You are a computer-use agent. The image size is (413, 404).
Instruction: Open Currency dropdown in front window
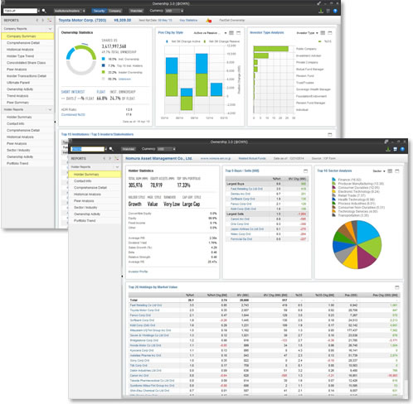pyautogui.click(x=167, y=149)
